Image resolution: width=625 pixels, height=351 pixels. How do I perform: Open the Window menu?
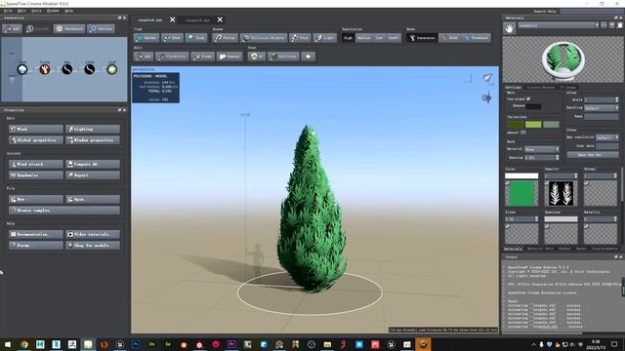coord(53,11)
